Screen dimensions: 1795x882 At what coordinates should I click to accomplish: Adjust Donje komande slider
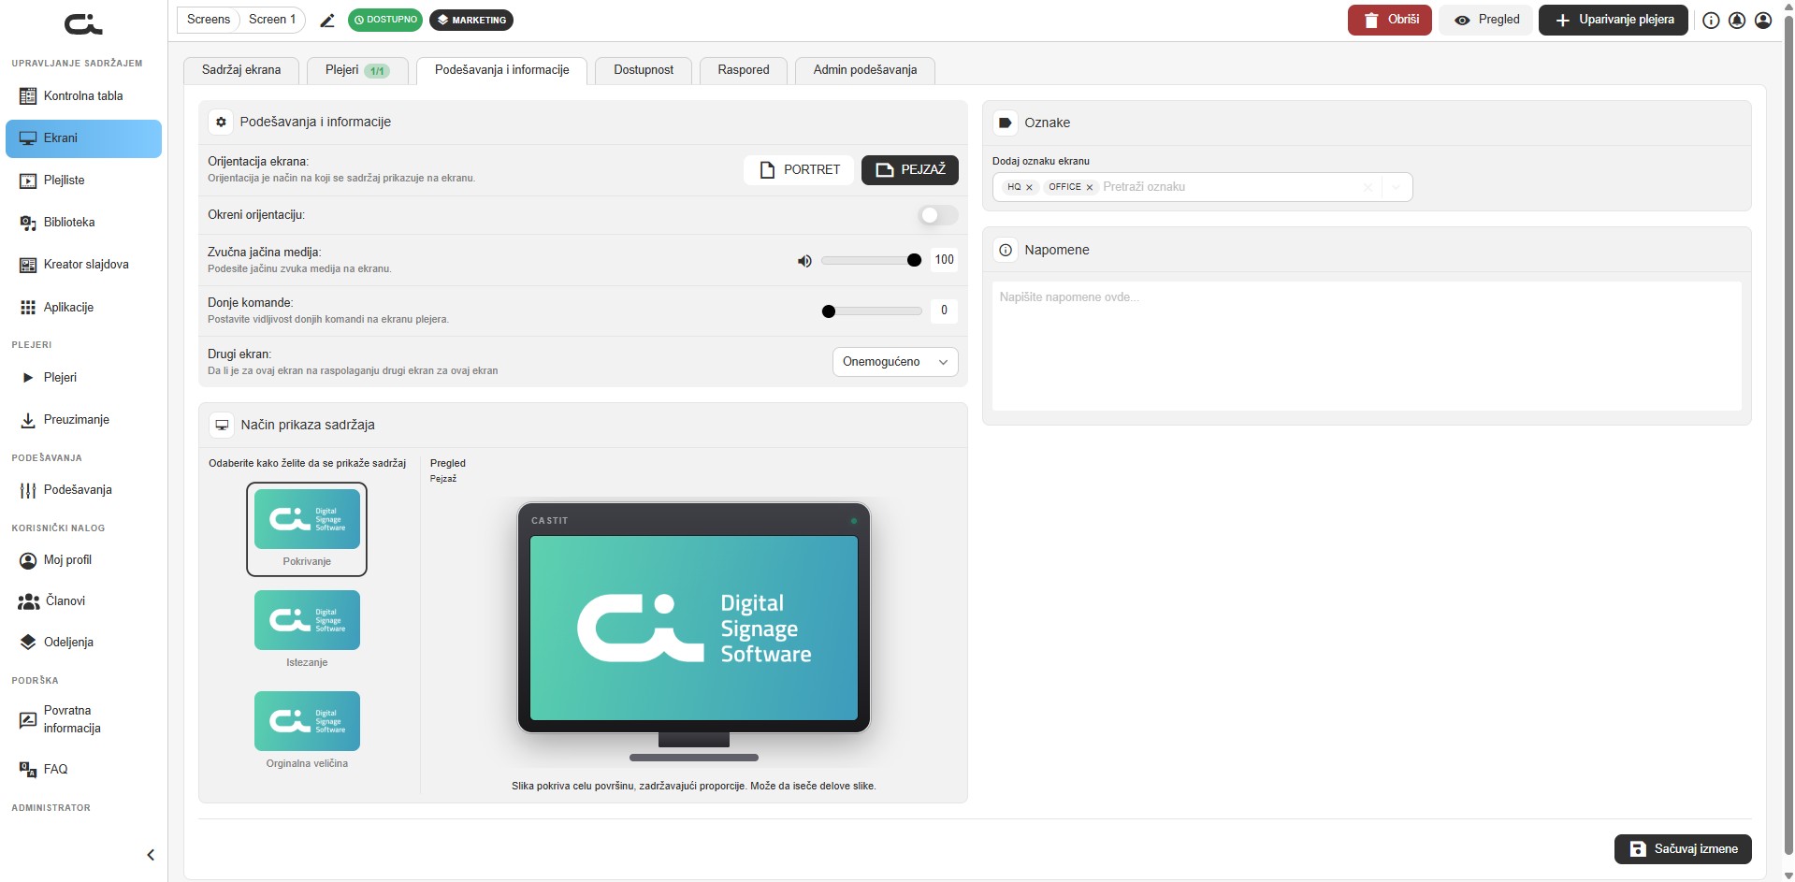871,311
